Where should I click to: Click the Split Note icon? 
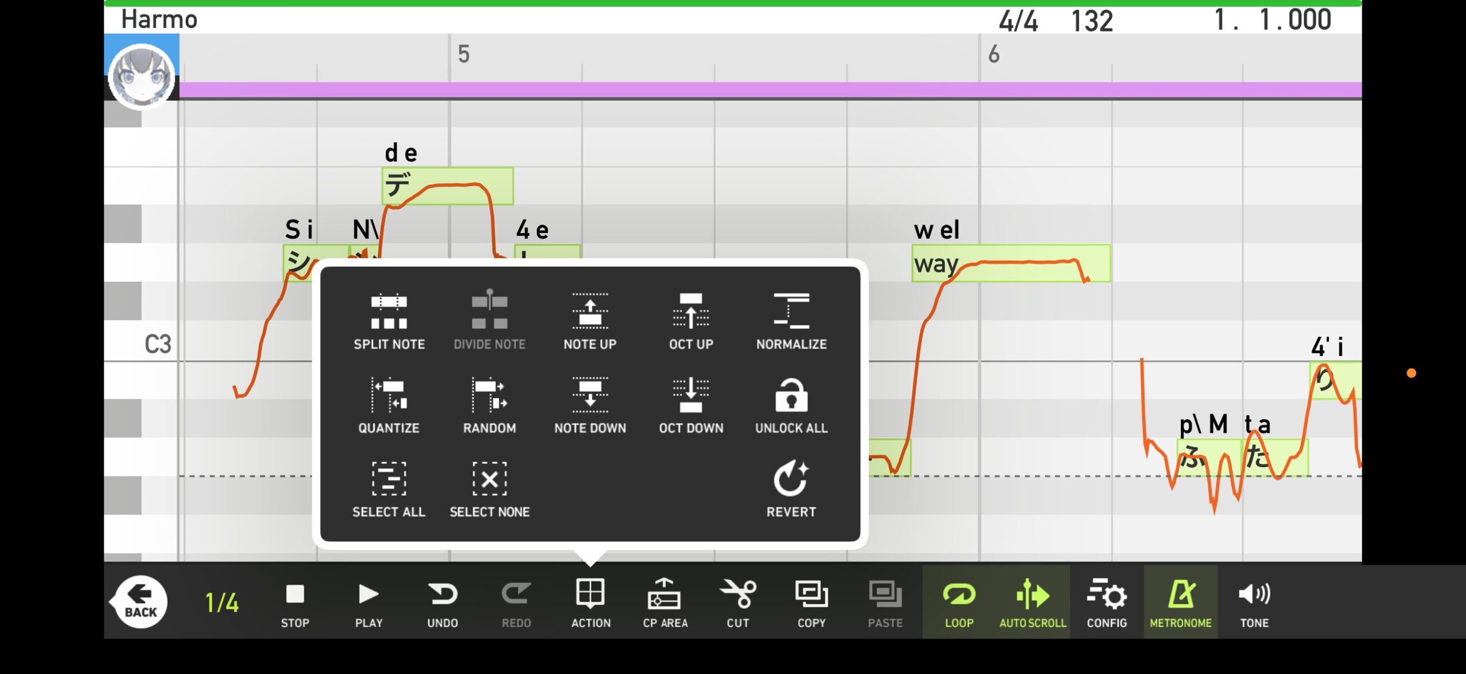pyautogui.click(x=389, y=312)
